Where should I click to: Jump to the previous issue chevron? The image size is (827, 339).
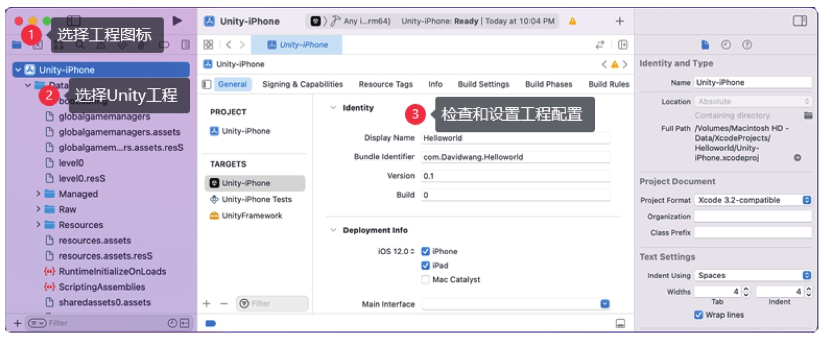(604, 65)
